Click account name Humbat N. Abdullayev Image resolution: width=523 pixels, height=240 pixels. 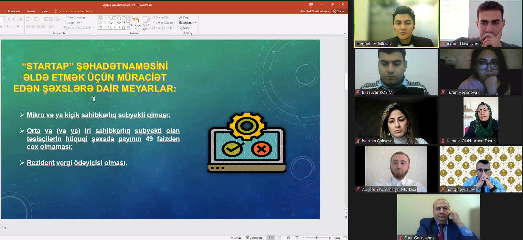coord(315,11)
